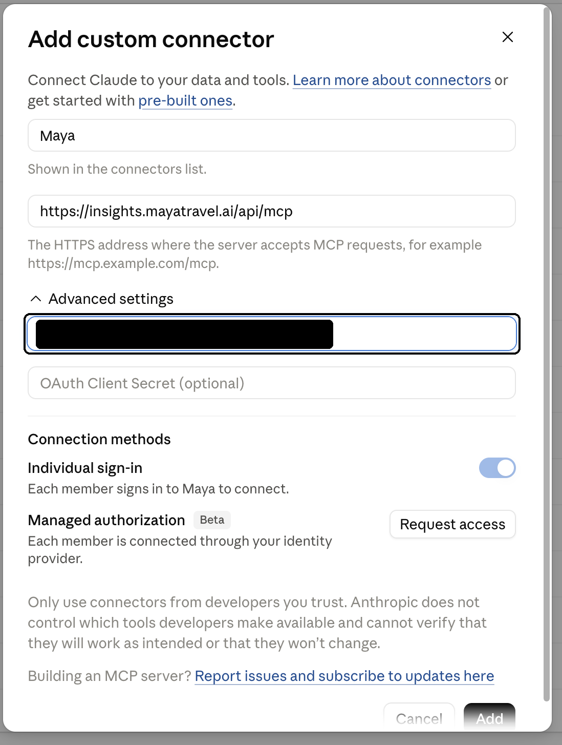Click the Connection methods heading
Viewport: 562px width, 745px height.
(x=99, y=439)
